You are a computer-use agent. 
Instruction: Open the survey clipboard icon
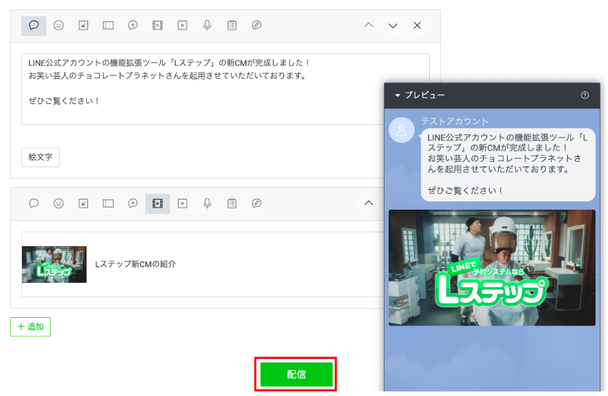(x=231, y=25)
